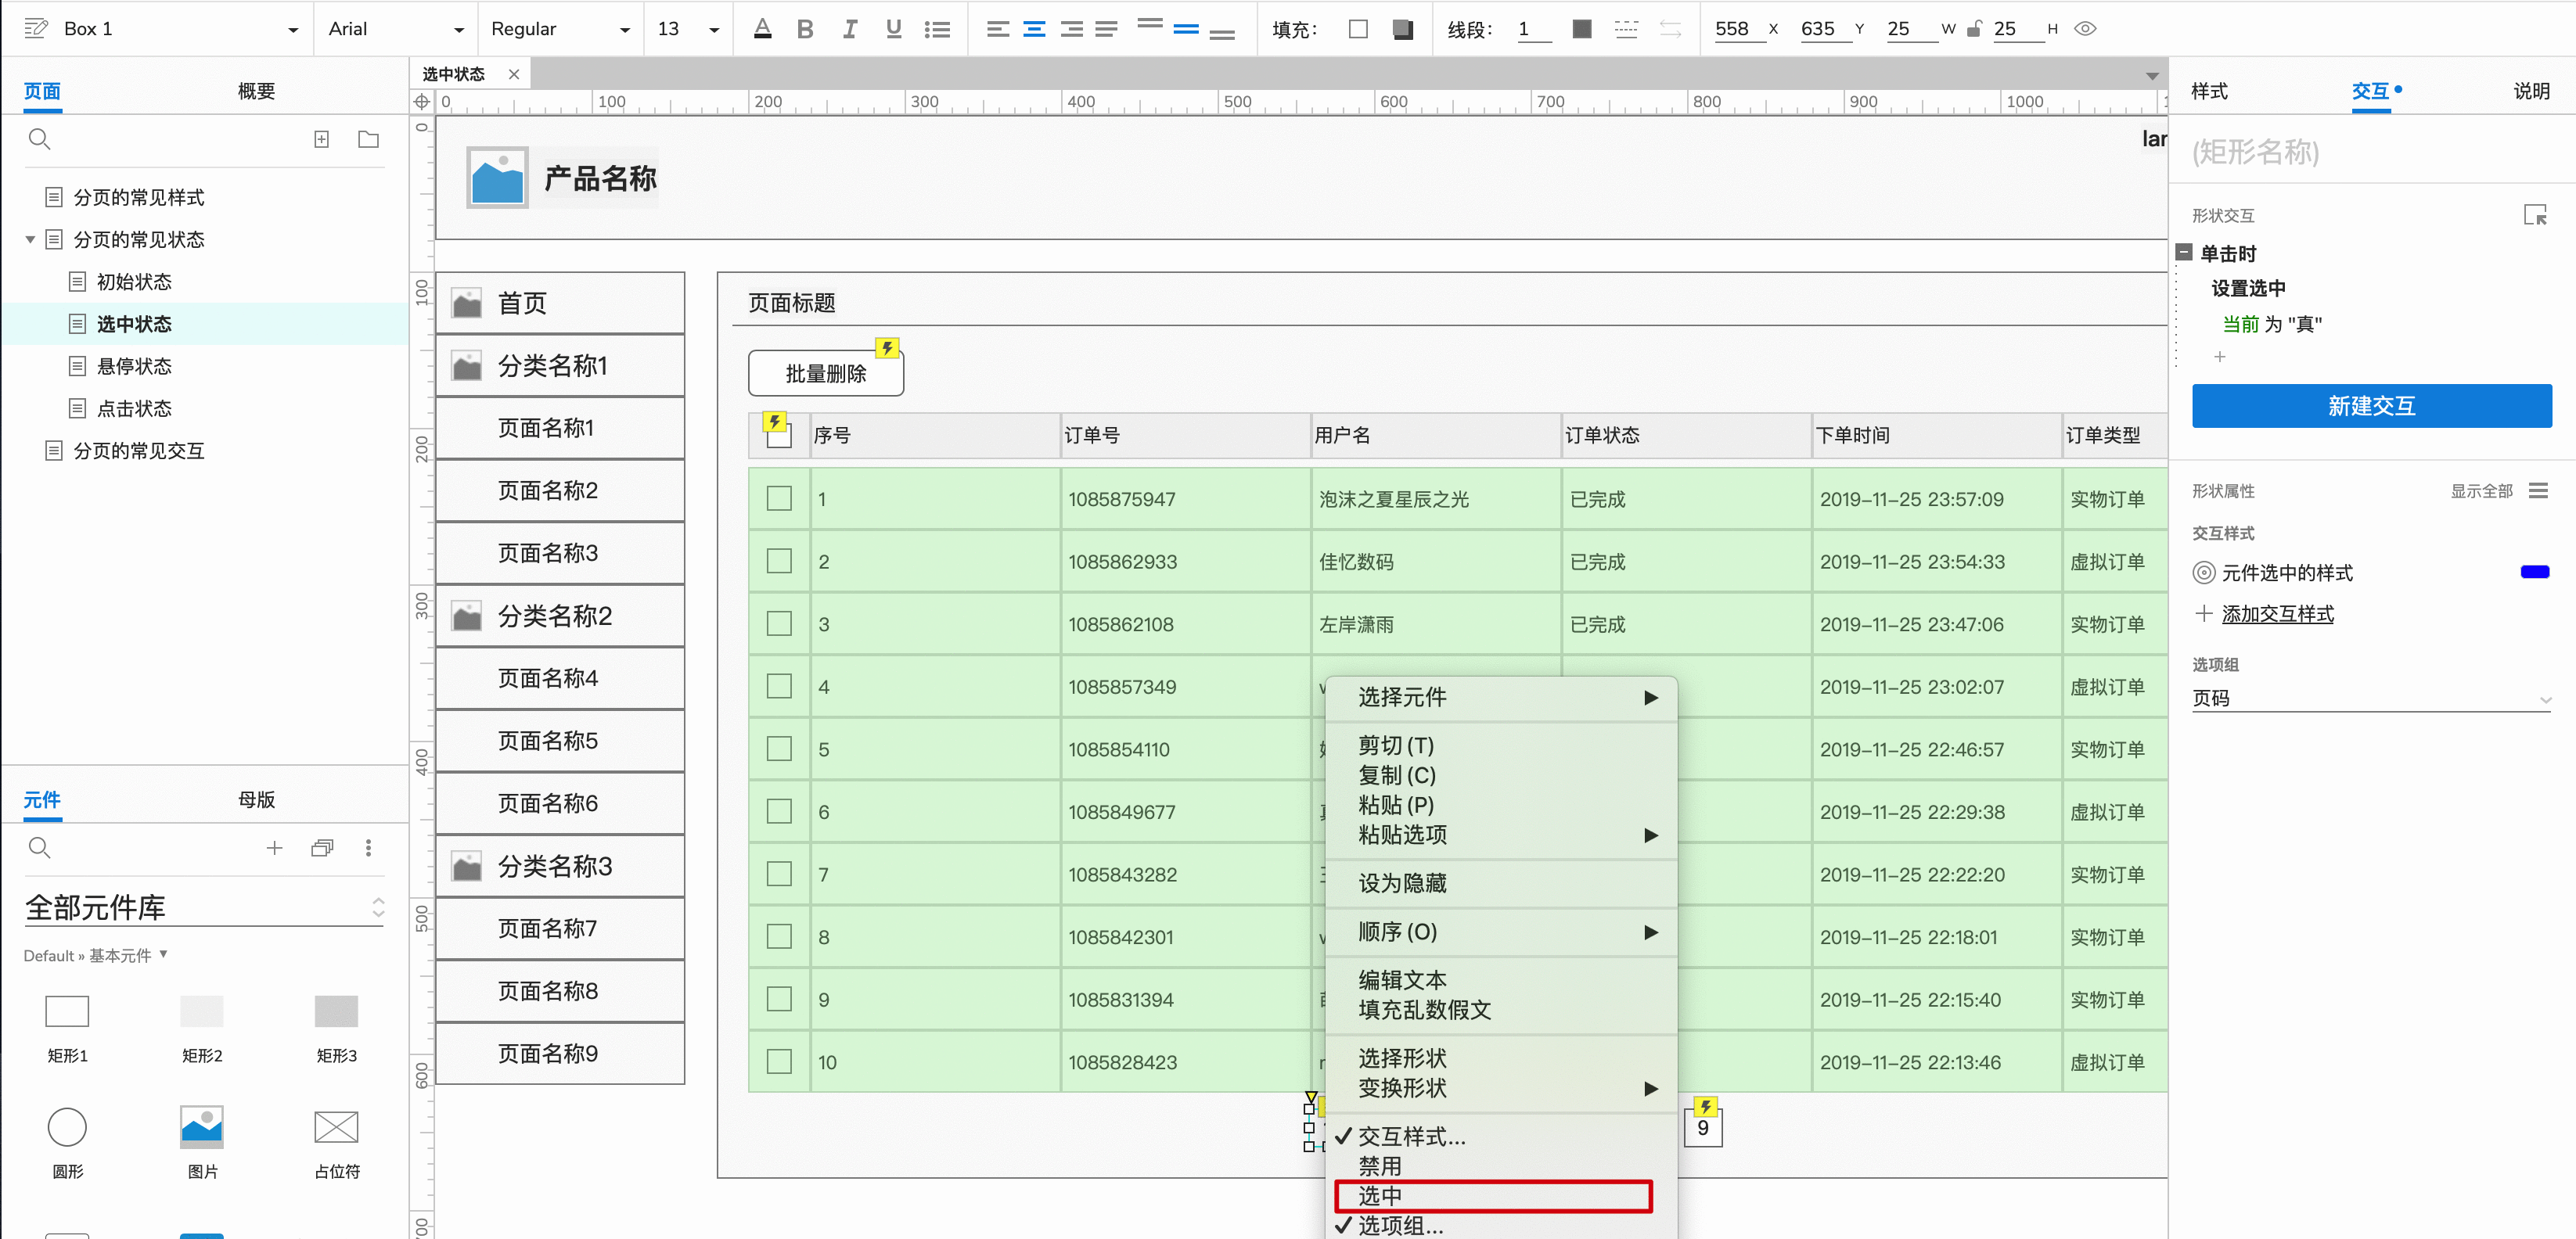Image resolution: width=2576 pixels, height=1239 pixels.
Task: Open the canvas tab list dropdown arrow
Action: [x=2151, y=76]
